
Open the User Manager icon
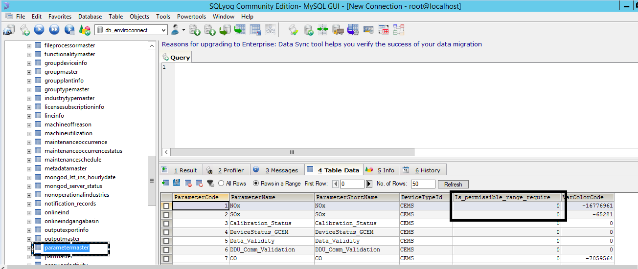[x=175, y=30]
